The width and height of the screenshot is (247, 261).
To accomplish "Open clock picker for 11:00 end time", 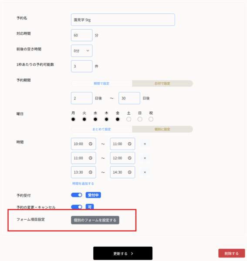I will coord(129,144).
